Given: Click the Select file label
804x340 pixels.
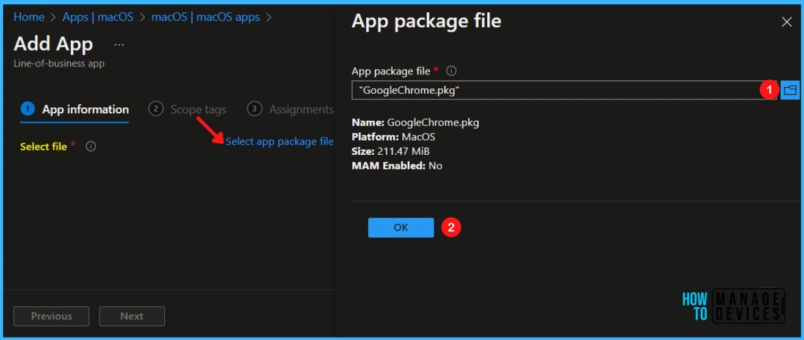Looking at the screenshot, I should 43,146.
